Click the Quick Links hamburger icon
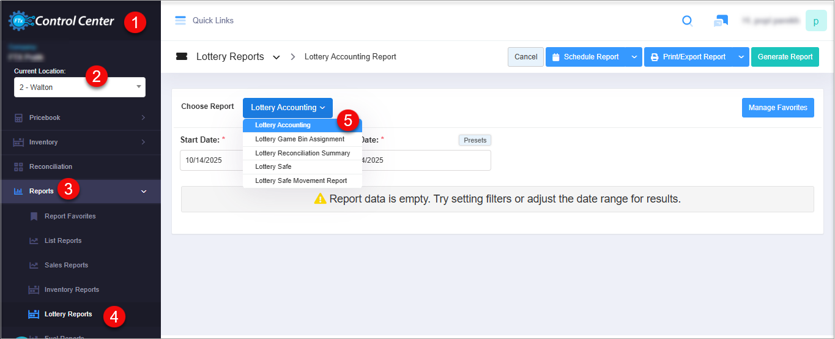835x339 pixels. coord(180,20)
